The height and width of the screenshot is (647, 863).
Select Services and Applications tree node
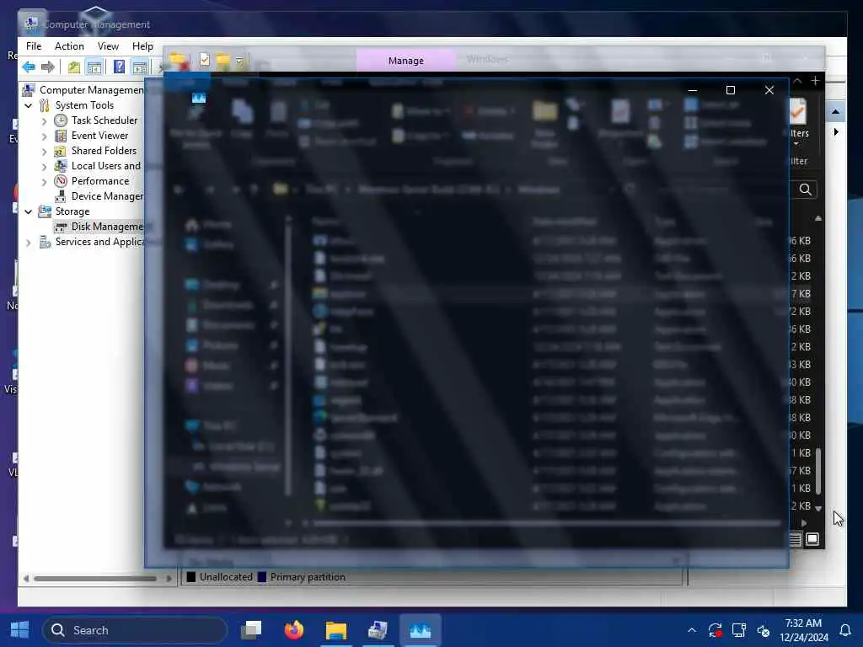pos(99,242)
